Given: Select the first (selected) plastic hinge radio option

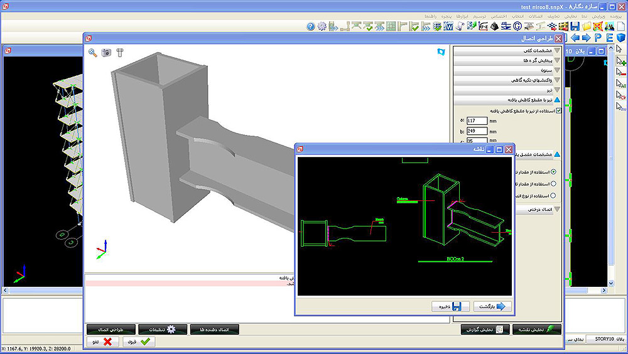Looking at the screenshot, I should tap(553, 172).
